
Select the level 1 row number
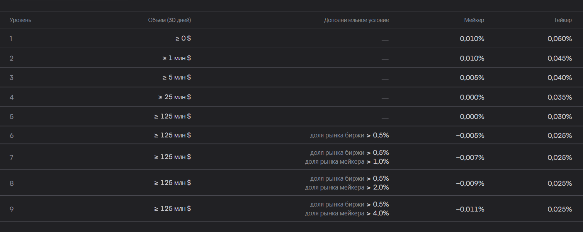11,39
